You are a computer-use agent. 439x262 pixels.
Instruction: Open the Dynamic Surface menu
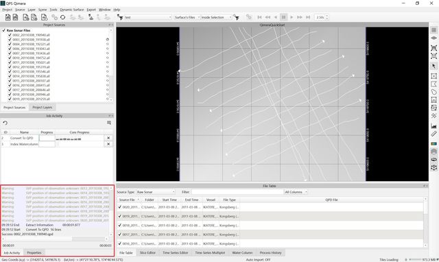pyautogui.click(x=72, y=10)
